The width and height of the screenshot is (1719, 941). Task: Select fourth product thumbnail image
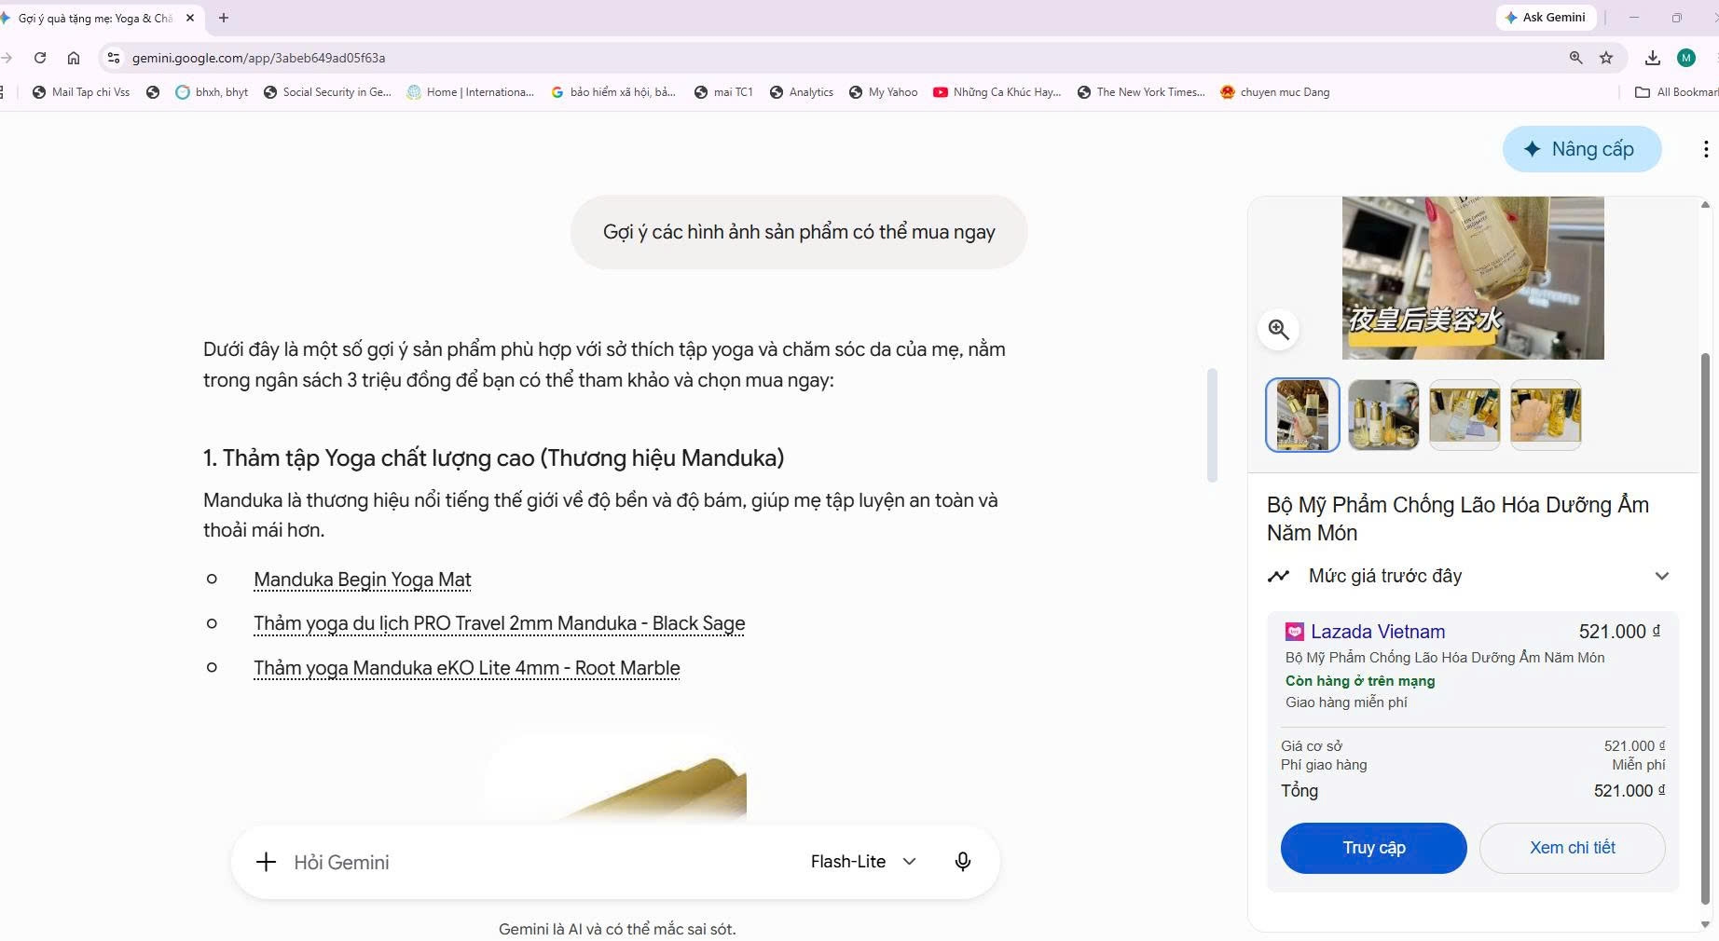tap(1546, 415)
